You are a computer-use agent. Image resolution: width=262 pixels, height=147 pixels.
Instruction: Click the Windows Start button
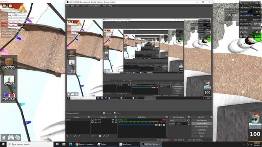tap(3, 144)
